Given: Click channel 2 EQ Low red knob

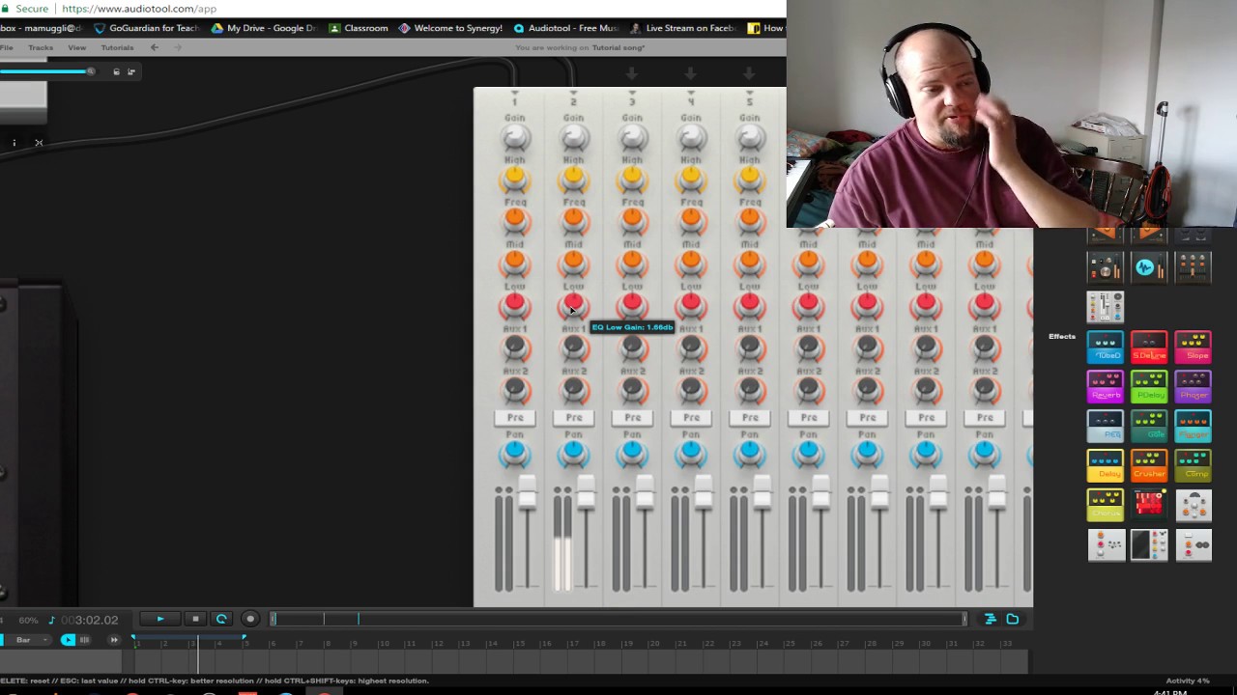Looking at the screenshot, I should 573,305.
